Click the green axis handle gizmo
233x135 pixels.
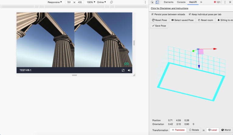tap(193, 51)
